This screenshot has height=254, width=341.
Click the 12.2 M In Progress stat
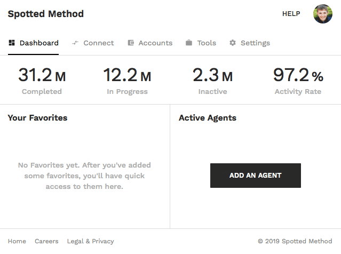pos(127,81)
